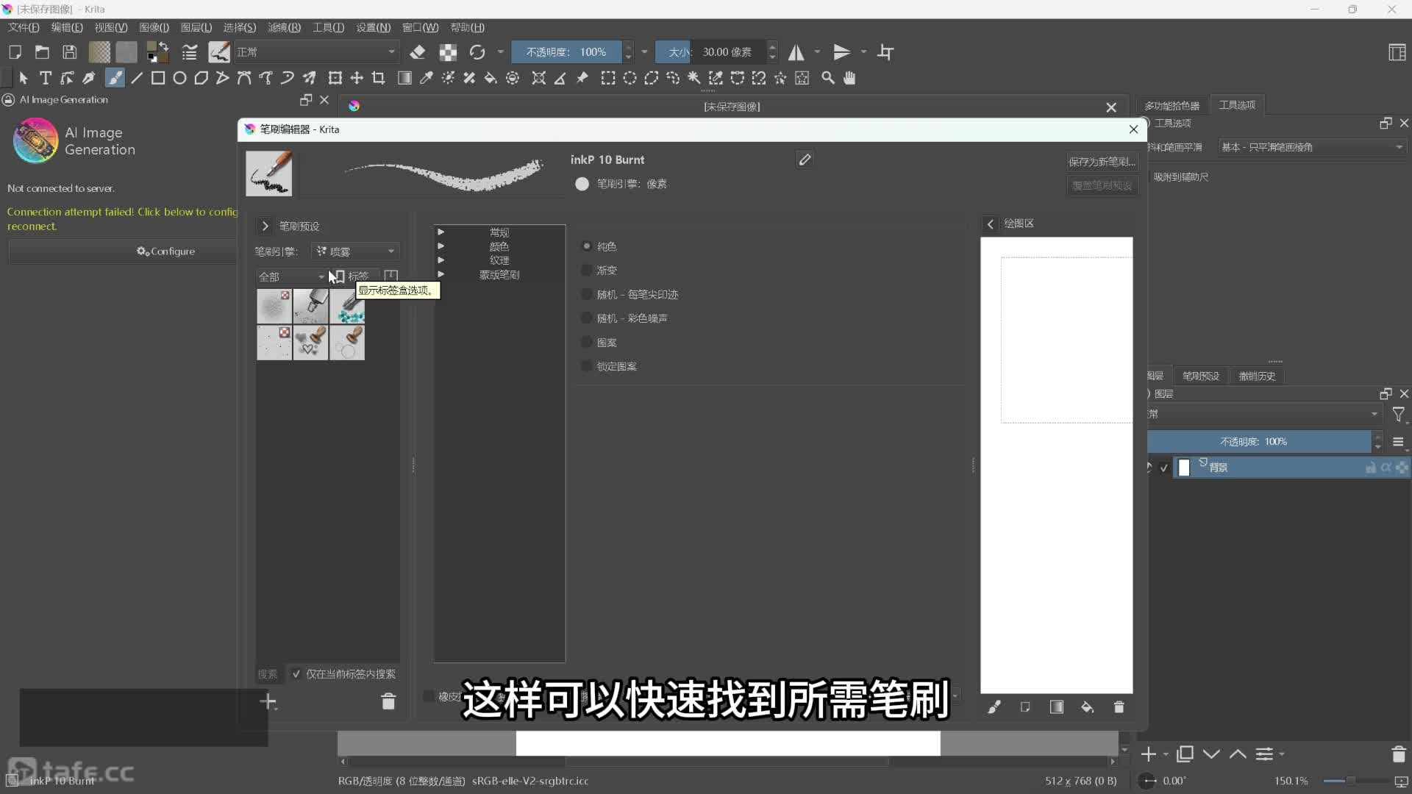The width and height of the screenshot is (1412, 794).
Task: Rename brush with pencil edit icon
Action: [805, 160]
